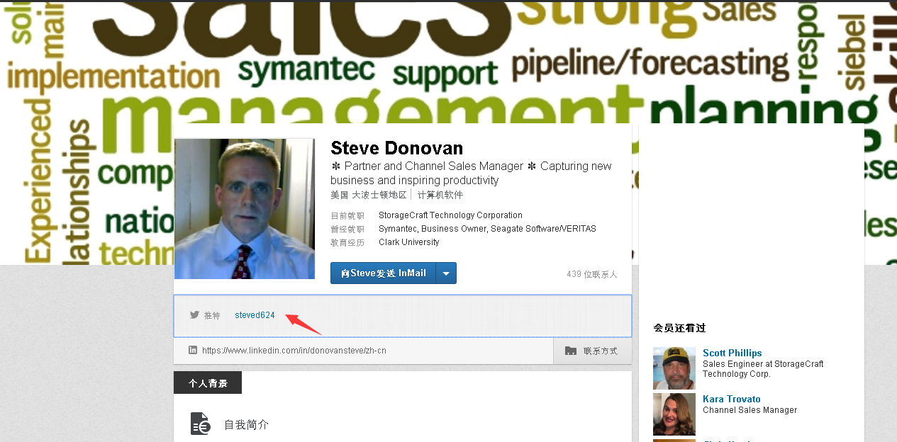Click the name Steve Donovan
Viewport: 897px width, 442px height.
[397, 148]
